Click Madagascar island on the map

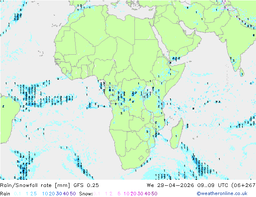[x=177, y=134]
